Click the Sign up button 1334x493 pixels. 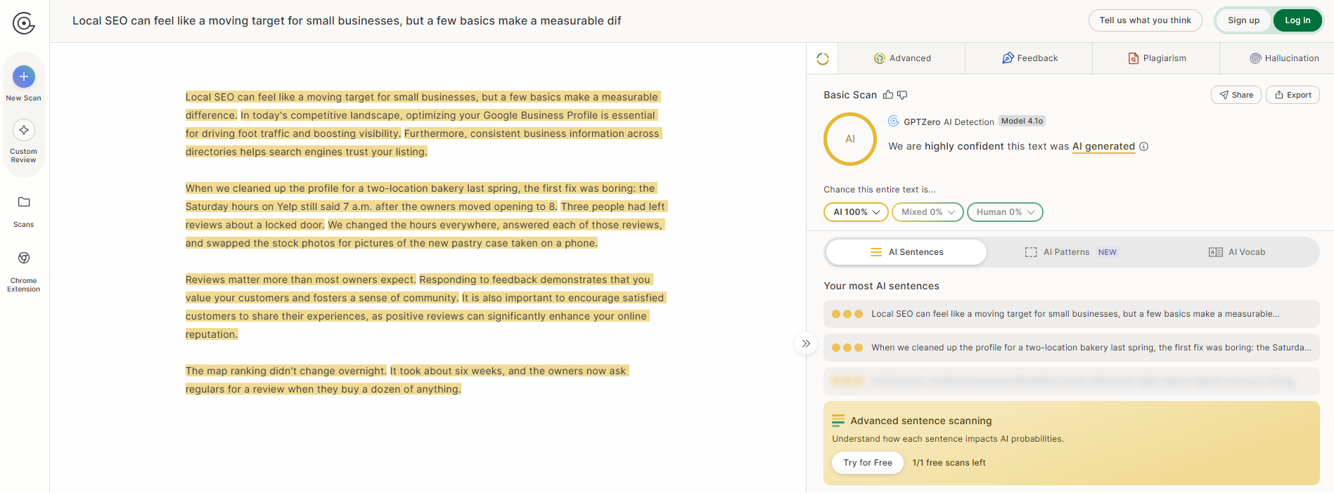tap(1243, 20)
